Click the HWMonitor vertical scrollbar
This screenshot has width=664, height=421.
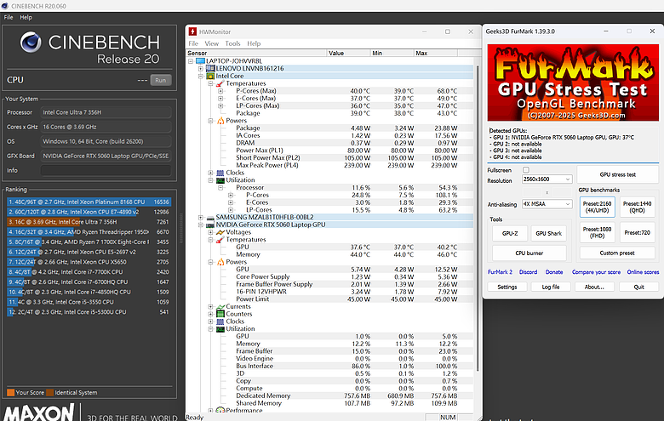(x=478, y=218)
